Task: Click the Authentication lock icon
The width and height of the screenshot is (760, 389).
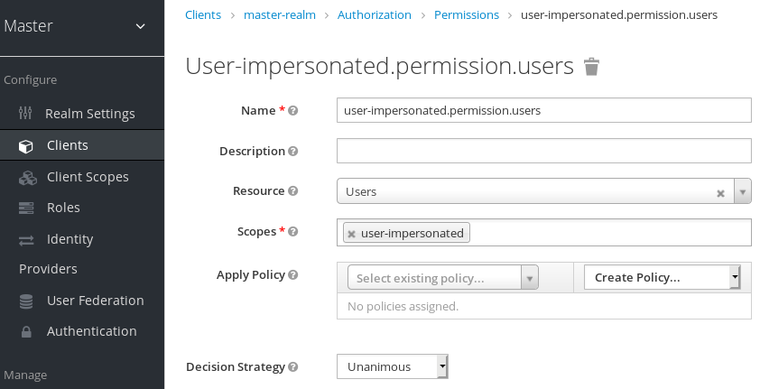Action: [26, 332]
